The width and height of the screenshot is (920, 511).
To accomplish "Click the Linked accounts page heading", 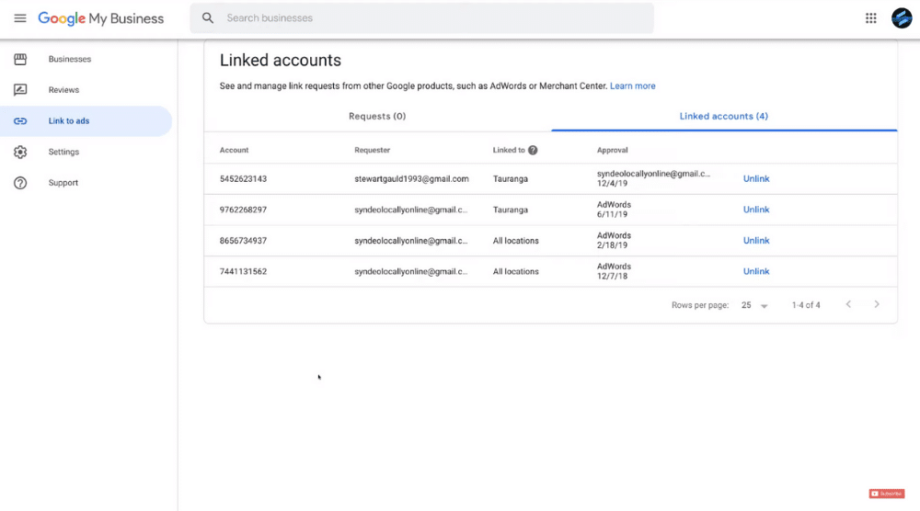I will pyautogui.click(x=280, y=61).
